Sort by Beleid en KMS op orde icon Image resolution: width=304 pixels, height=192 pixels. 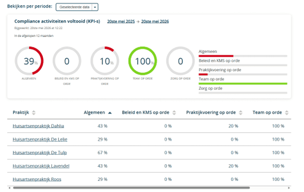click(174, 113)
